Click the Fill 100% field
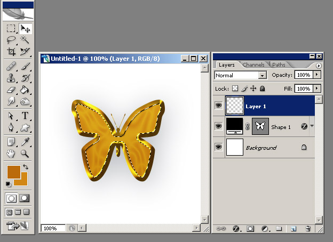Screen dimensions: 333x242 pos(304,88)
